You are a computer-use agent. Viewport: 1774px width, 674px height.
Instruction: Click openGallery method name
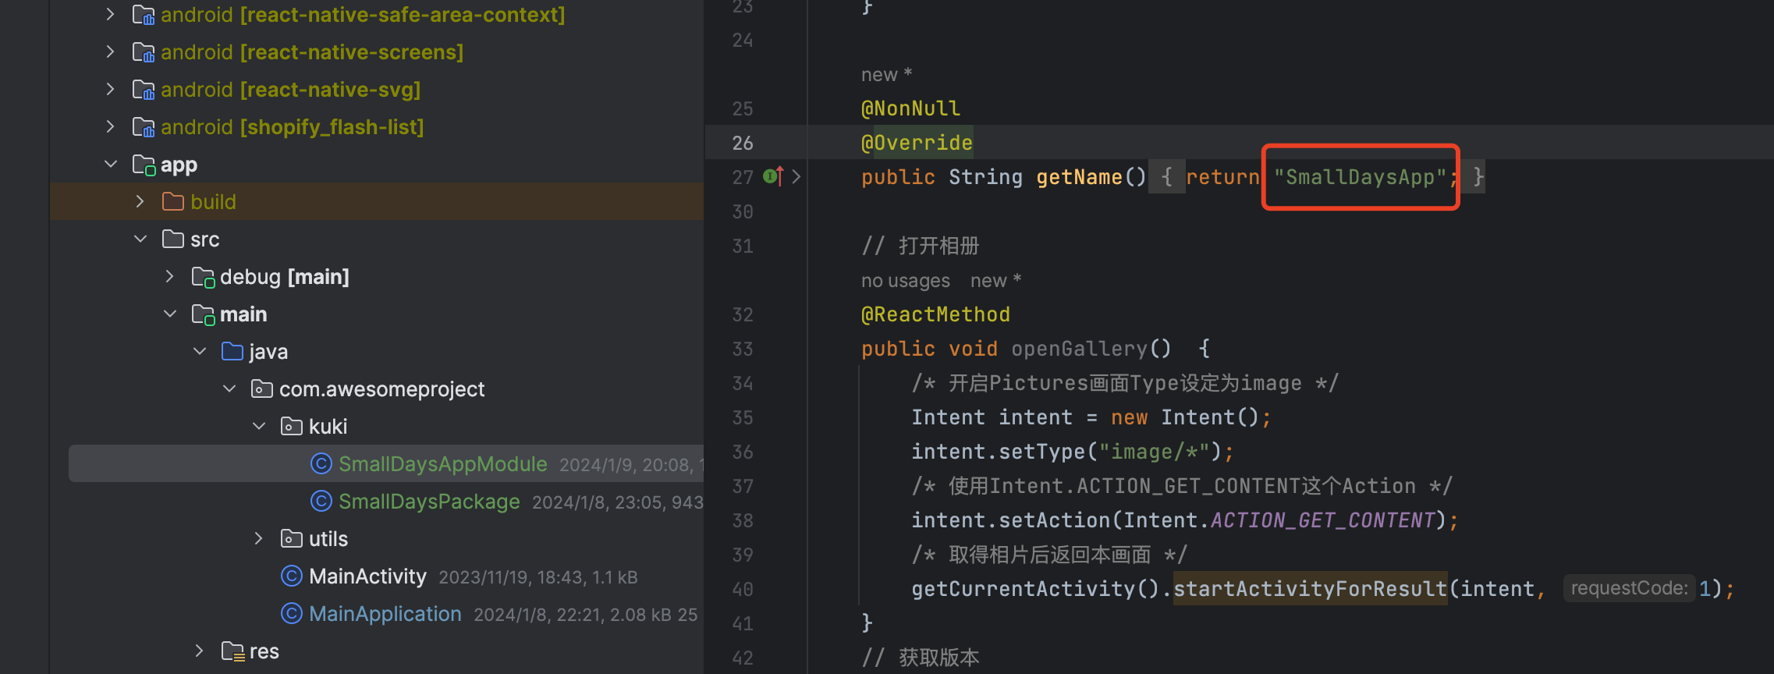pyautogui.click(x=1080, y=349)
